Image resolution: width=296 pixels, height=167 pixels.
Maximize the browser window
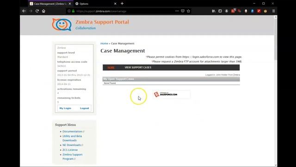263,3
